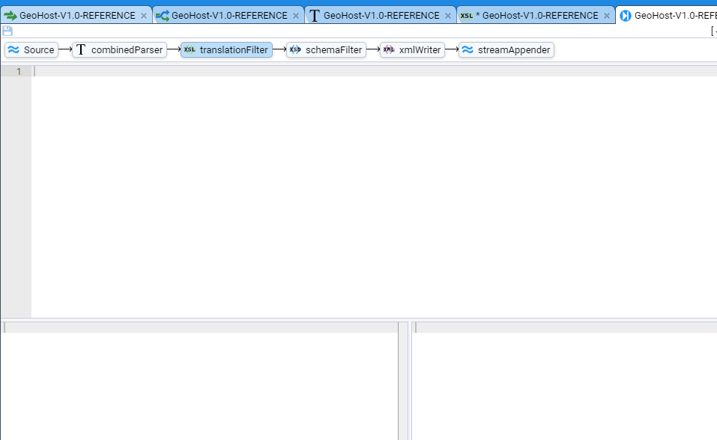Select the active stepping GeoHost-V1.0-REFERENCE tab
This screenshot has height=440, width=717.
pyautogui.click(x=671, y=15)
